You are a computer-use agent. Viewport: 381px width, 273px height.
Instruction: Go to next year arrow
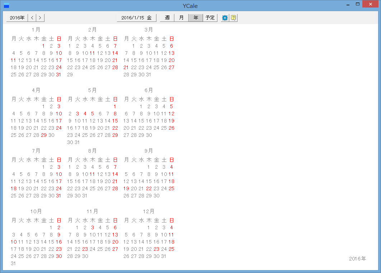tap(40, 18)
